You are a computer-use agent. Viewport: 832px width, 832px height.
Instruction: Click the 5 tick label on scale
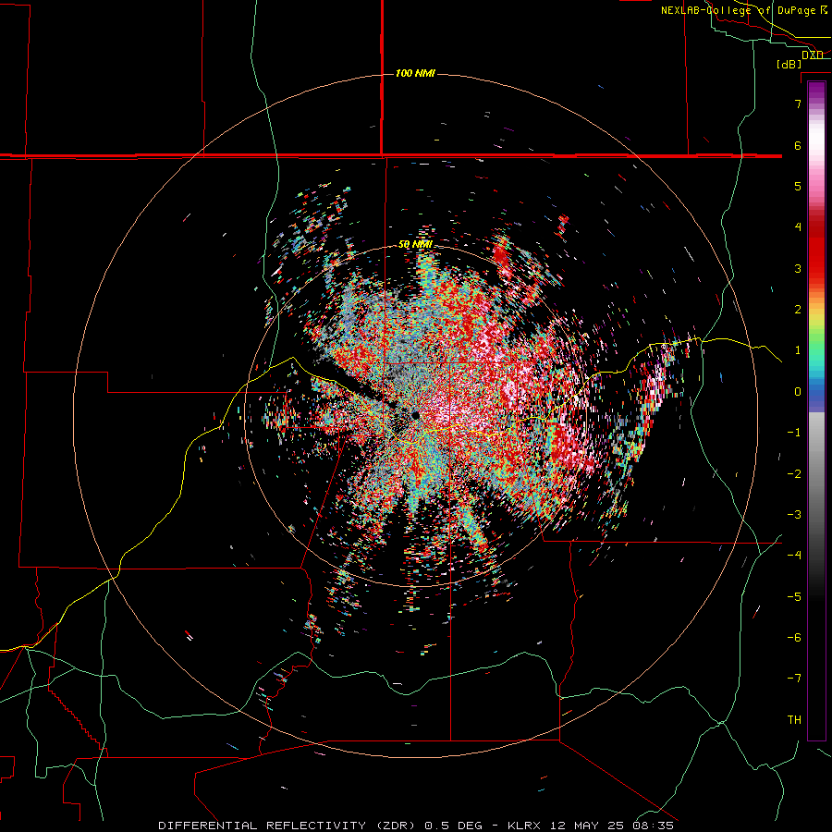pos(798,186)
